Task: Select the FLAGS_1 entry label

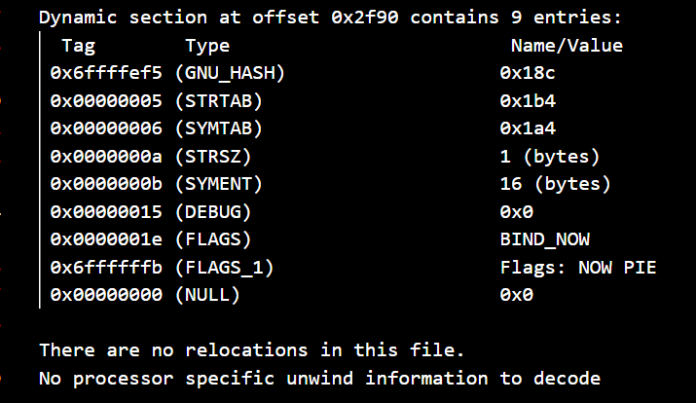Action: pyautogui.click(x=224, y=268)
